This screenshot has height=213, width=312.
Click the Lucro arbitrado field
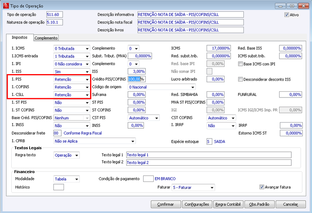[216, 79]
